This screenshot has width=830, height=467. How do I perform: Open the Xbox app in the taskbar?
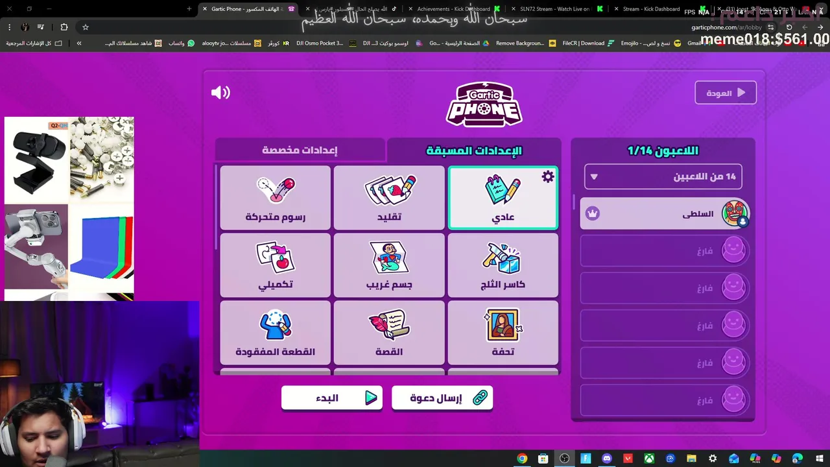[649, 459]
